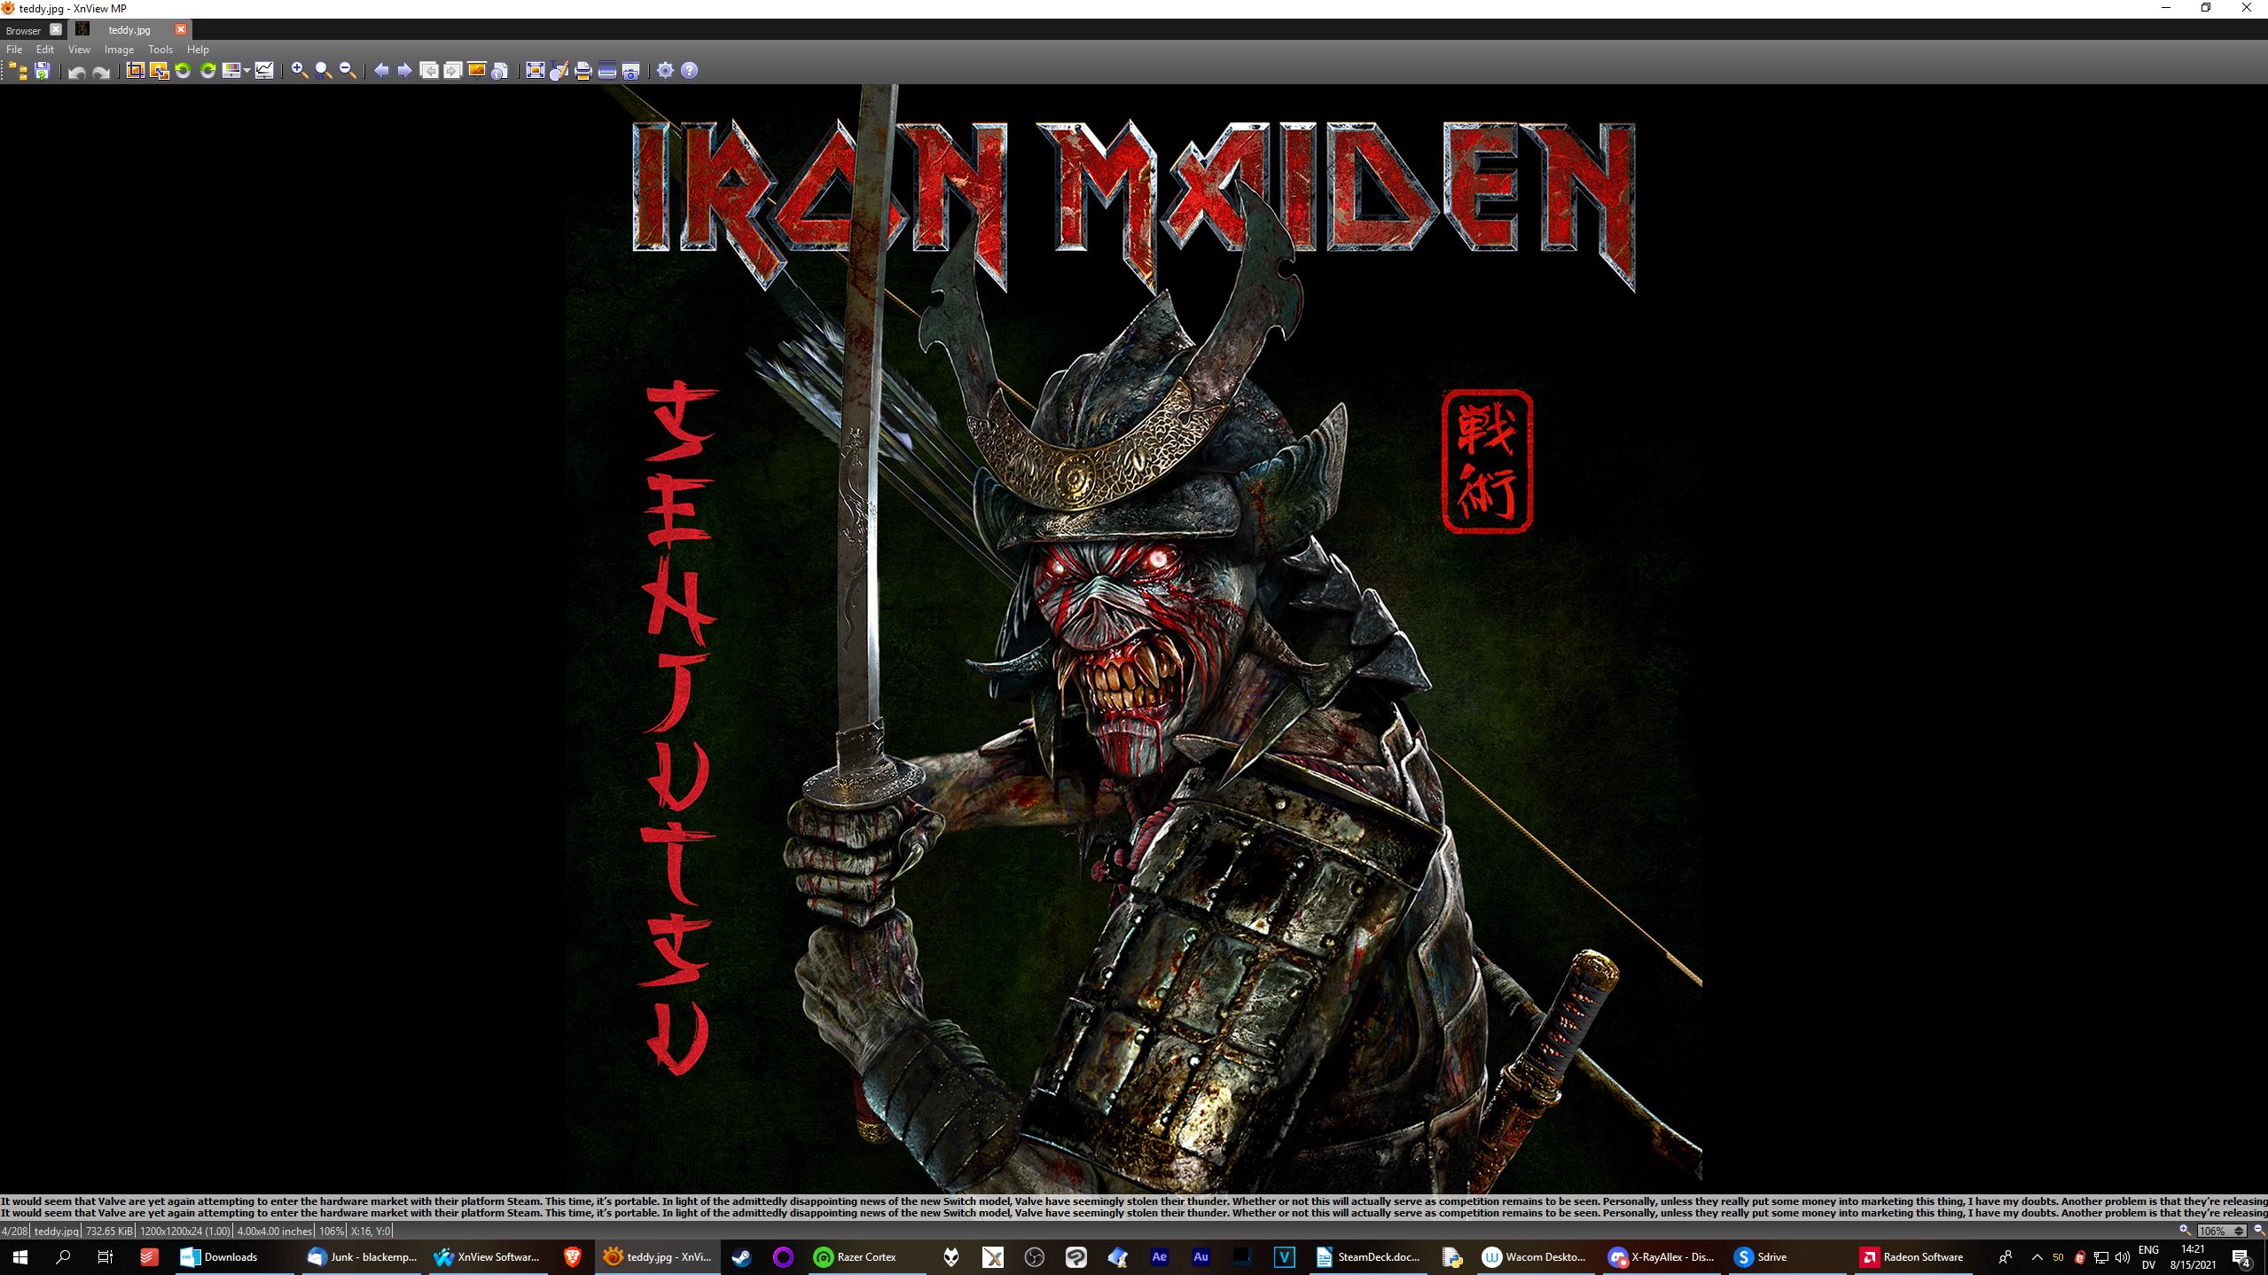Adjust the 106% zoom level stepper
Viewport: 2268px width, 1275px height.
[2238, 1231]
